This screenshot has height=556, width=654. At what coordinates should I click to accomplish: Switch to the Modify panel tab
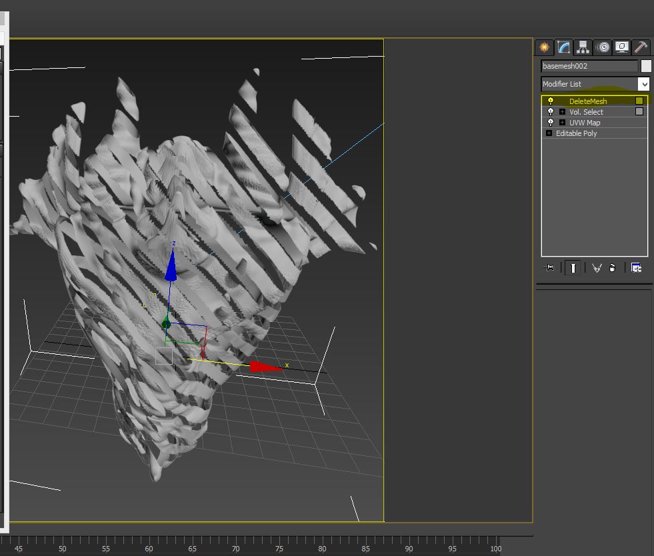coord(564,47)
